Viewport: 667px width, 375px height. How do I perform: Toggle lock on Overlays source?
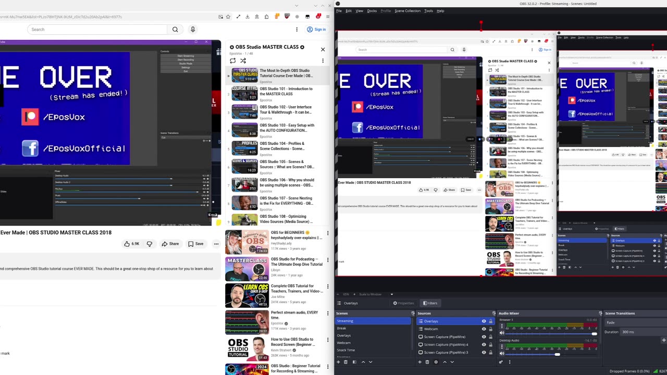[x=490, y=321]
